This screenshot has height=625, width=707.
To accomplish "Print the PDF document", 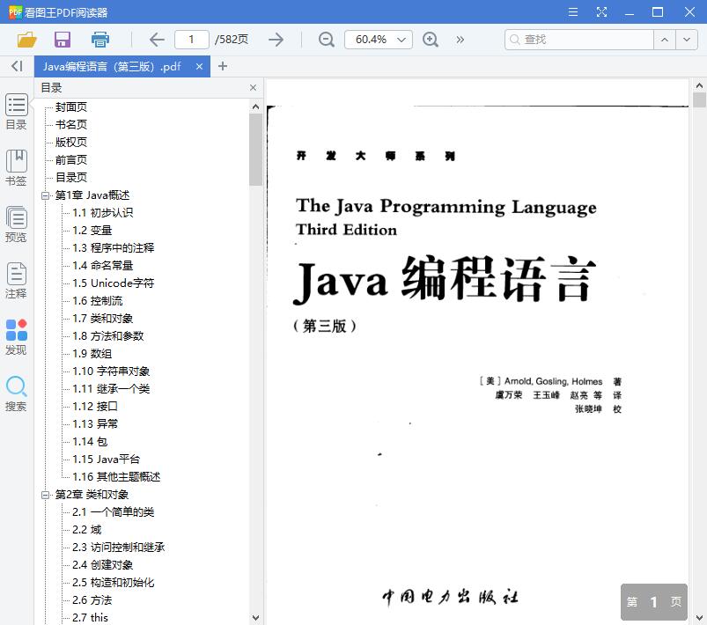I will (x=100, y=40).
